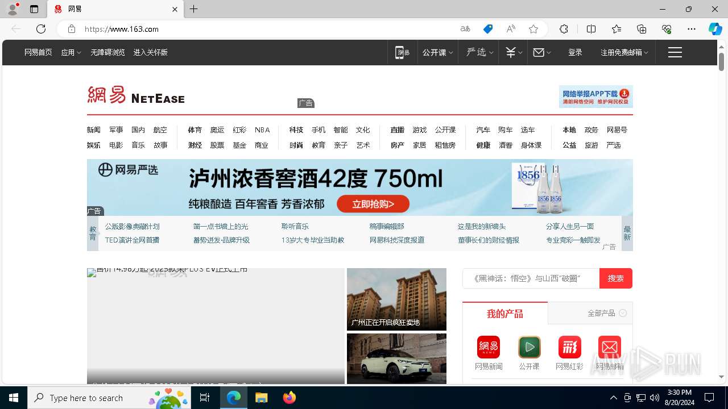Click the 登录 login link

coord(575,52)
